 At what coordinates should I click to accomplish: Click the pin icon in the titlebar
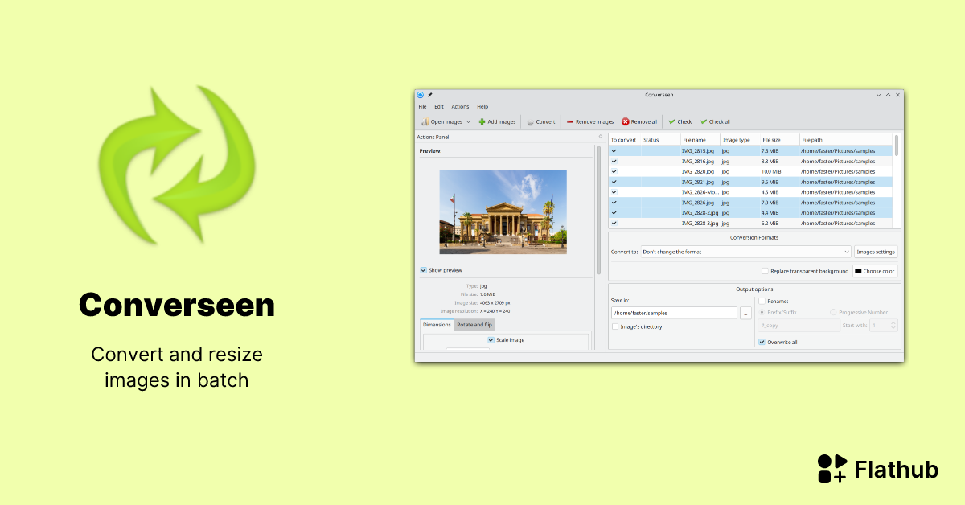pos(432,94)
